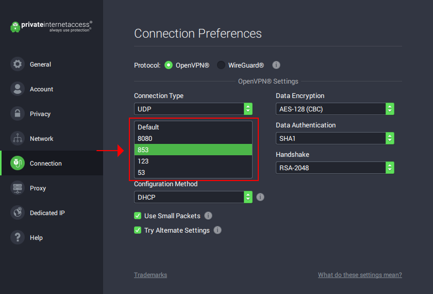Image resolution: width=433 pixels, height=294 pixels.
Task: Expand the Data Encryption AES-128 dropdown
Action: (x=335, y=109)
